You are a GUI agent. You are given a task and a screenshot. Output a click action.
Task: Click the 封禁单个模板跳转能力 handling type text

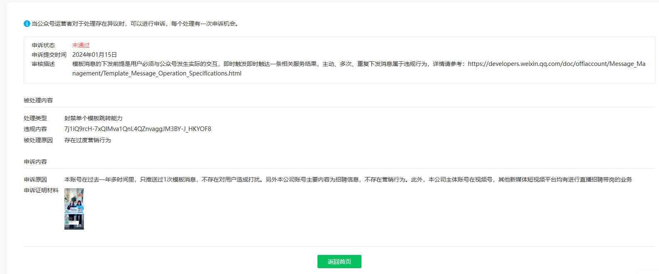coord(93,118)
